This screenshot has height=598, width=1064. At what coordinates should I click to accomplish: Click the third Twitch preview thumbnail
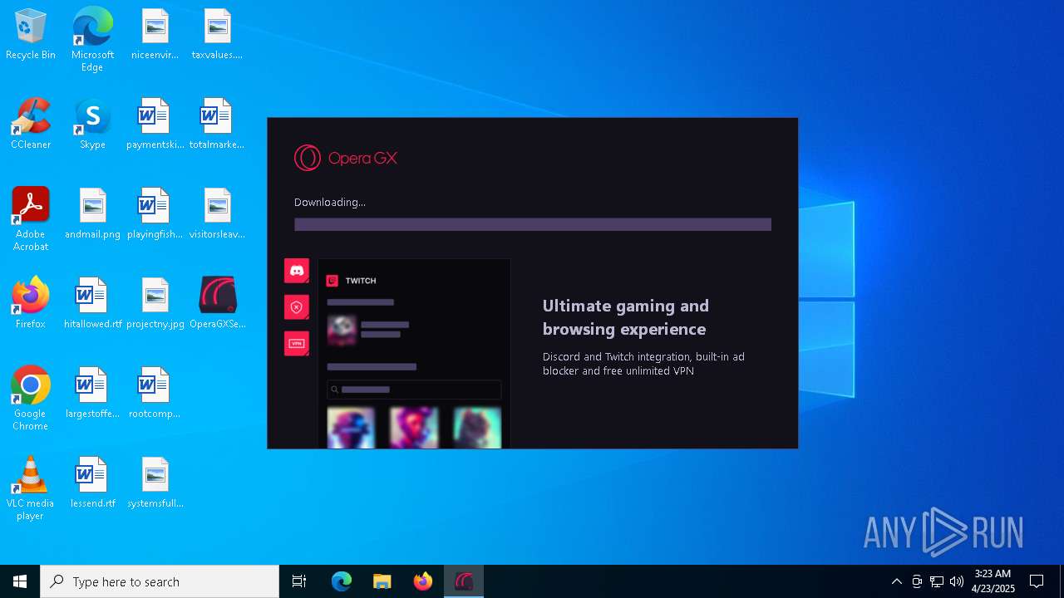477,427
